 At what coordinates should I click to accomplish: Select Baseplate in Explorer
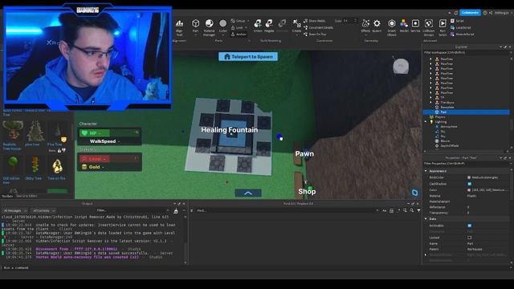click(447, 107)
